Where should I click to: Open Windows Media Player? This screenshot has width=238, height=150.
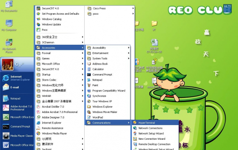tap(59, 133)
